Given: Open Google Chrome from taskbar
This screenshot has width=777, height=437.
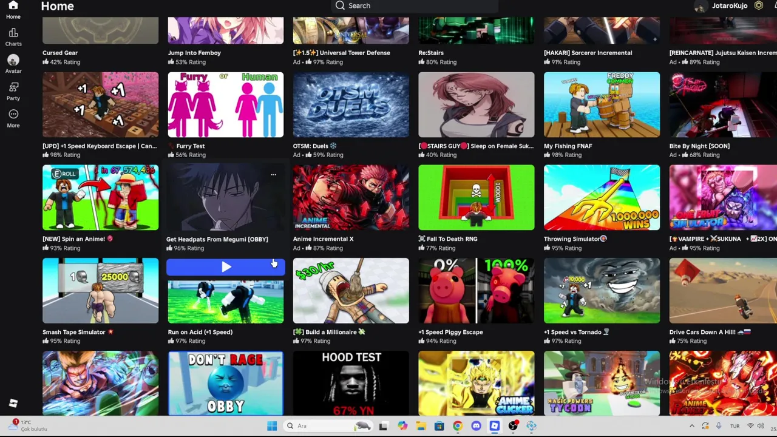Looking at the screenshot, I should click(457, 426).
